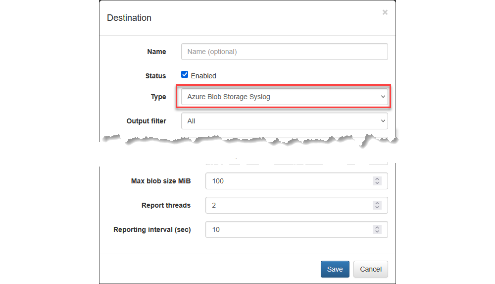Image resolution: width=495 pixels, height=284 pixels.
Task: Cancel the destination configuration
Action: point(371,269)
